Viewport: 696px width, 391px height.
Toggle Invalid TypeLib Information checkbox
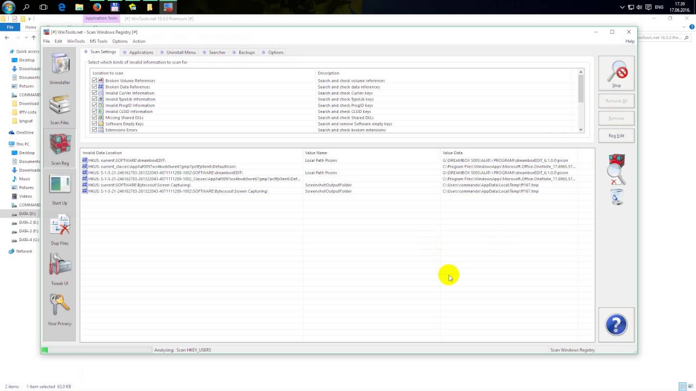(95, 99)
